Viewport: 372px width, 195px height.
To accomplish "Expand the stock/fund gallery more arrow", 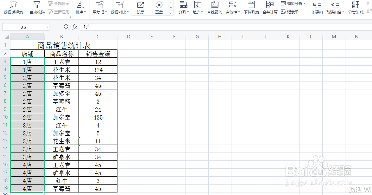I will point(171,13).
